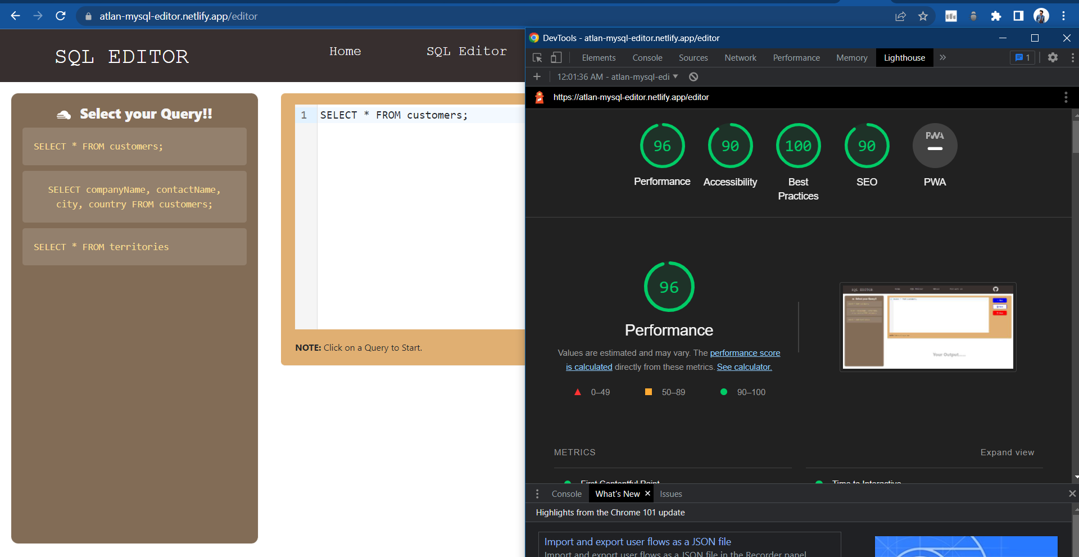This screenshot has height=557, width=1079.
Task: Add a new Lighthouse report using plus icon
Action: pos(537,76)
